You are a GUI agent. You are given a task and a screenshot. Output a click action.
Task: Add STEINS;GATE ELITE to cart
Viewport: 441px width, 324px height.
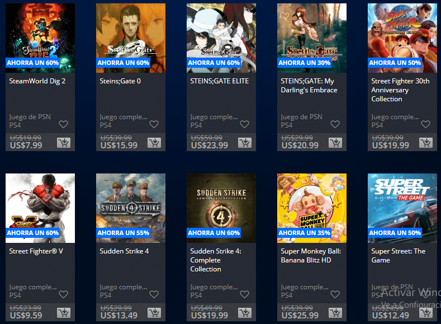245,143
